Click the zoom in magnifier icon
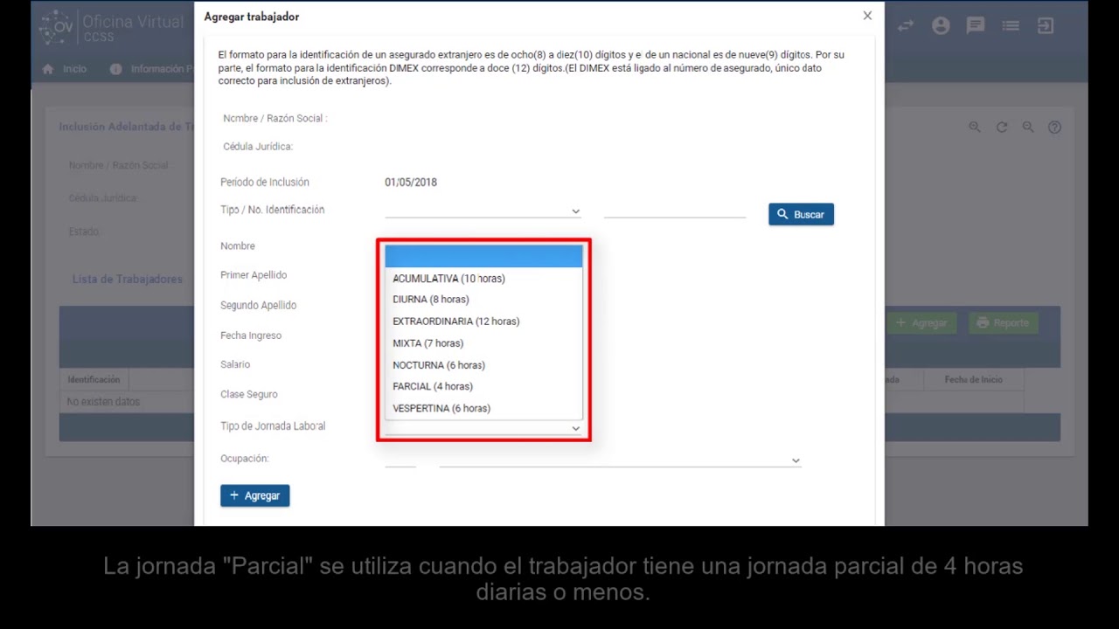 pyautogui.click(x=975, y=127)
